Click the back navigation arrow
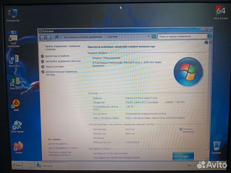 pos(42,38)
